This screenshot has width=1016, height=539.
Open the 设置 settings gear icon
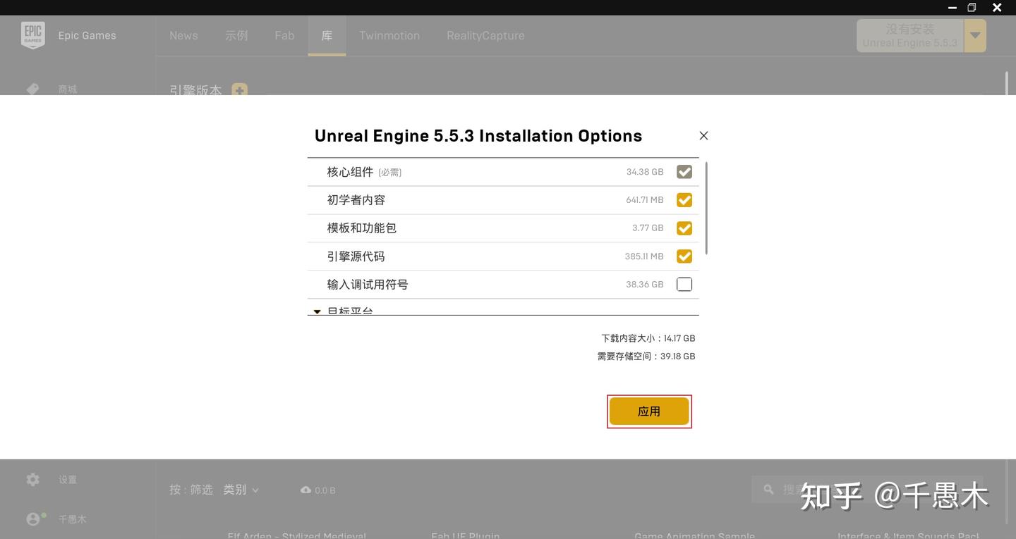point(32,479)
